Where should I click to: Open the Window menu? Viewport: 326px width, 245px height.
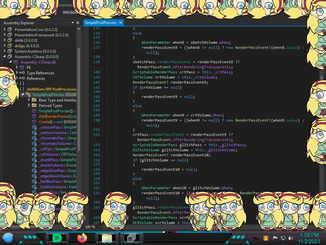(70, 12)
